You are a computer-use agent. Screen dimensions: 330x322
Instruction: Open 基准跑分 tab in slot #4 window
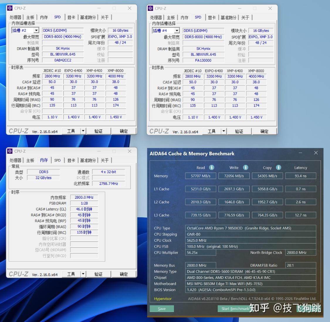click(x=228, y=18)
